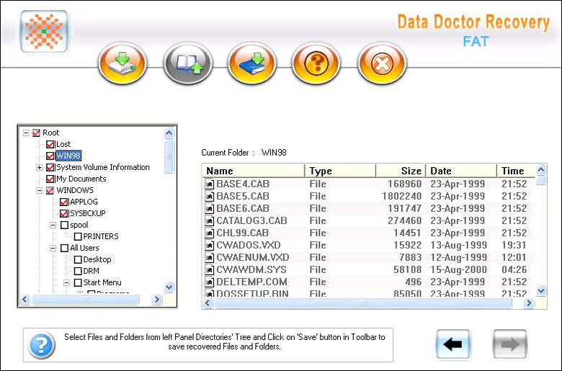Click file icon next to CHL99.CAB
562x371 pixels.
(210, 233)
